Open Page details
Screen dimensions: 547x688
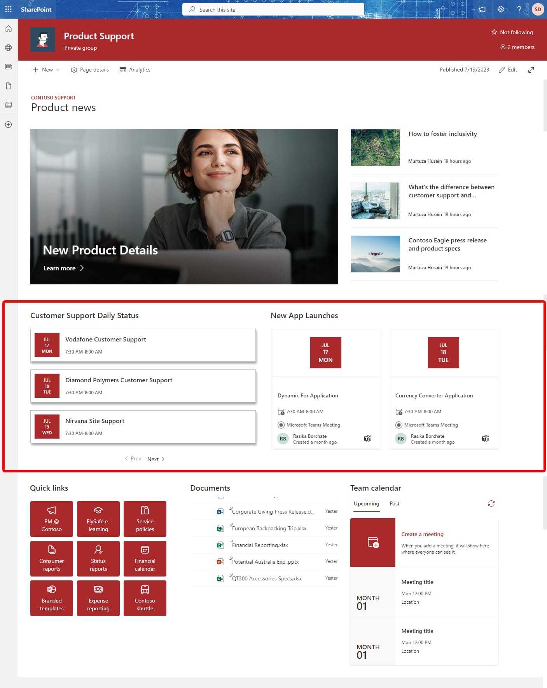pos(90,70)
